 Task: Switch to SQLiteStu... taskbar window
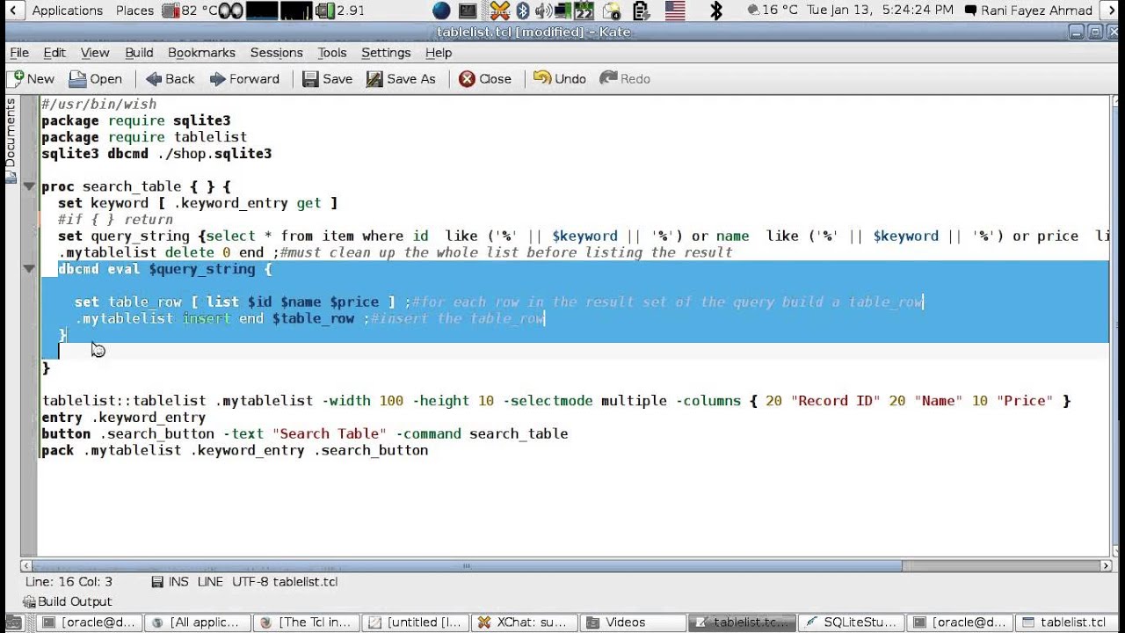(851, 622)
